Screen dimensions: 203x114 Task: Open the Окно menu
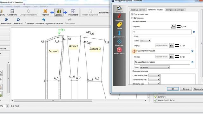[x=35, y=6]
